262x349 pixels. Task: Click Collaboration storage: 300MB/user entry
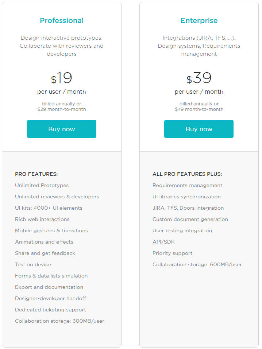point(59,321)
